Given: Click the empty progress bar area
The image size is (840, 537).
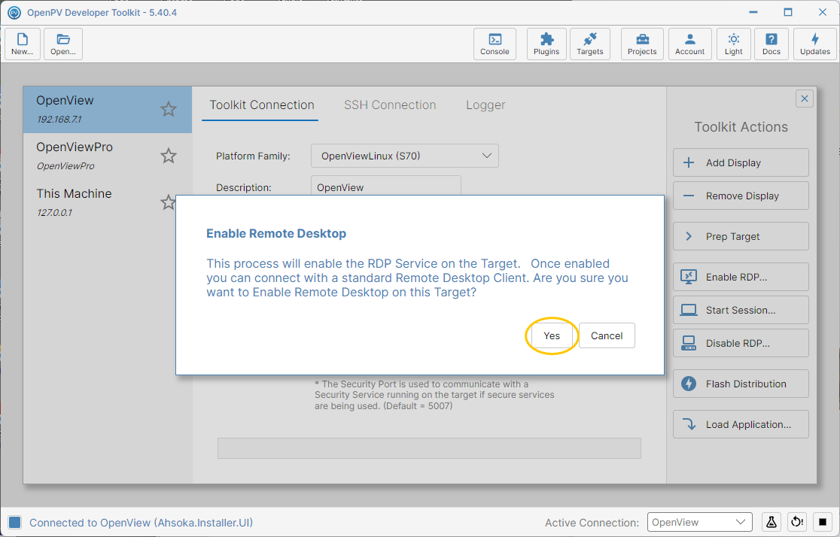Looking at the screenshot, I should tap(429, 448).
